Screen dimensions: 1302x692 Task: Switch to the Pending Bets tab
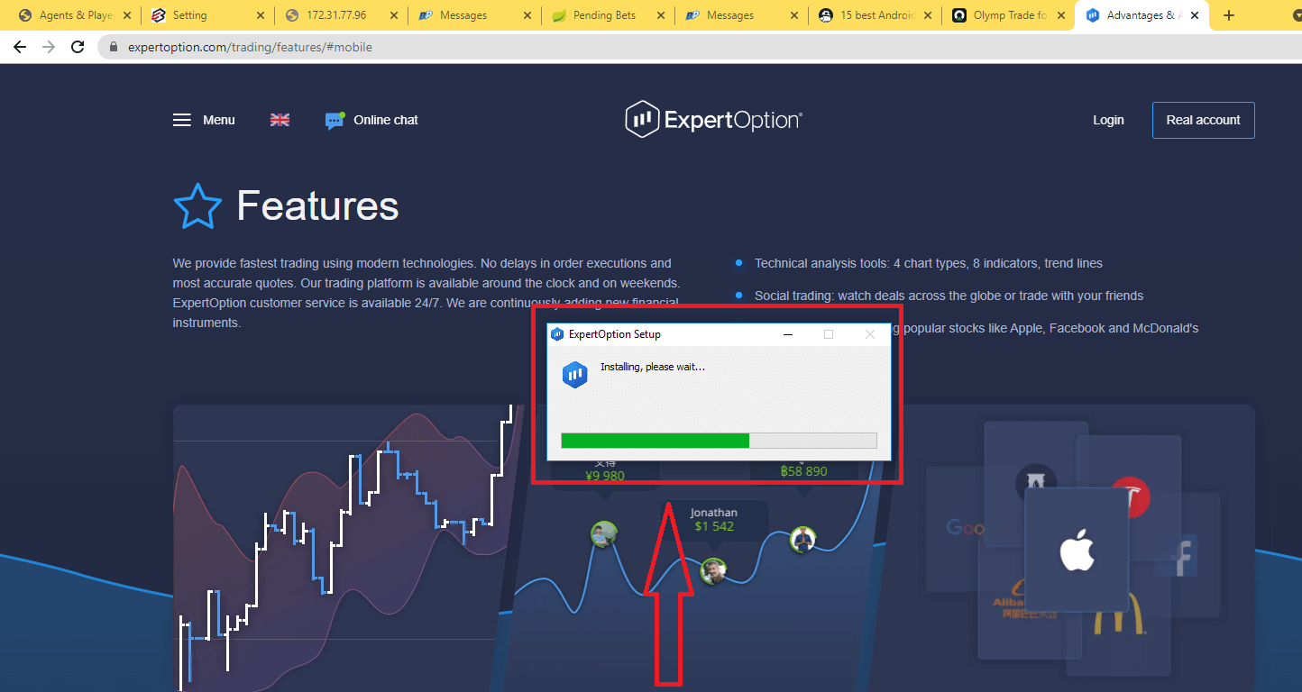click(x=604, y=14)
